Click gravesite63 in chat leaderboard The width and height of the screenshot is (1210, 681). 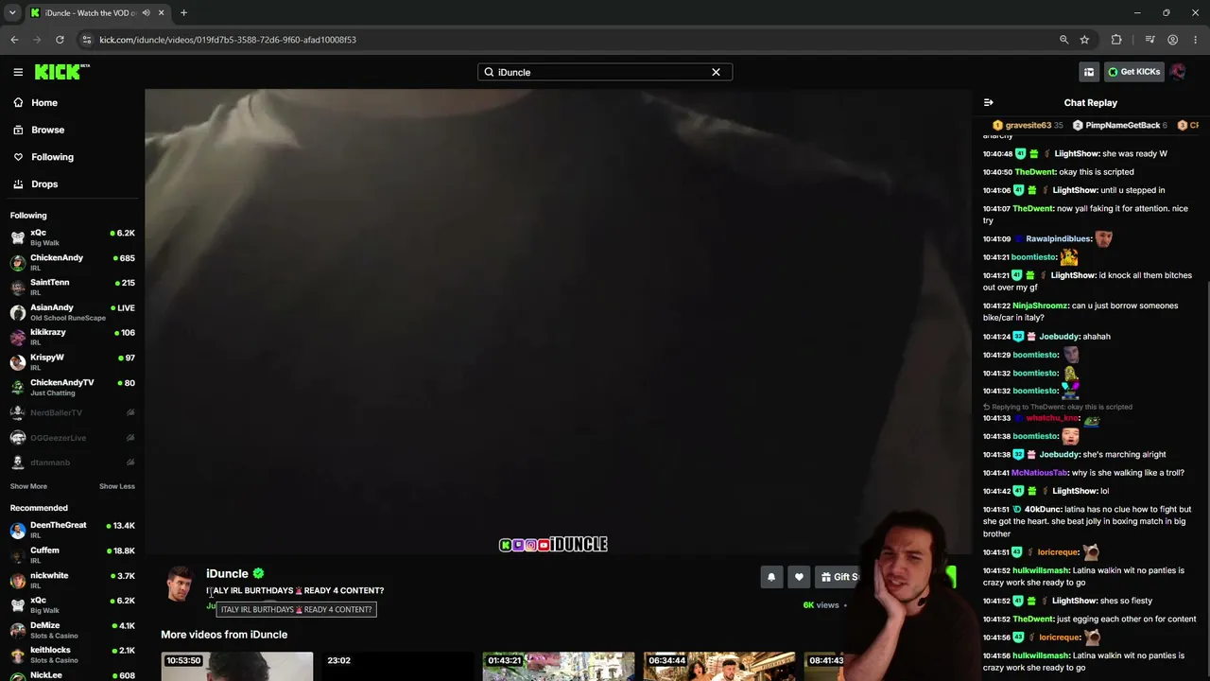[x=1028, y=125]
